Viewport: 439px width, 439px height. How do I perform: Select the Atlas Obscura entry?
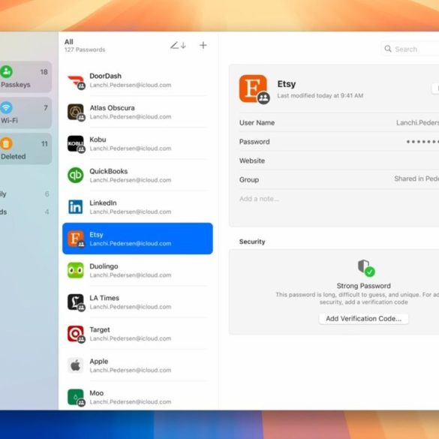[x=137, y=112]
